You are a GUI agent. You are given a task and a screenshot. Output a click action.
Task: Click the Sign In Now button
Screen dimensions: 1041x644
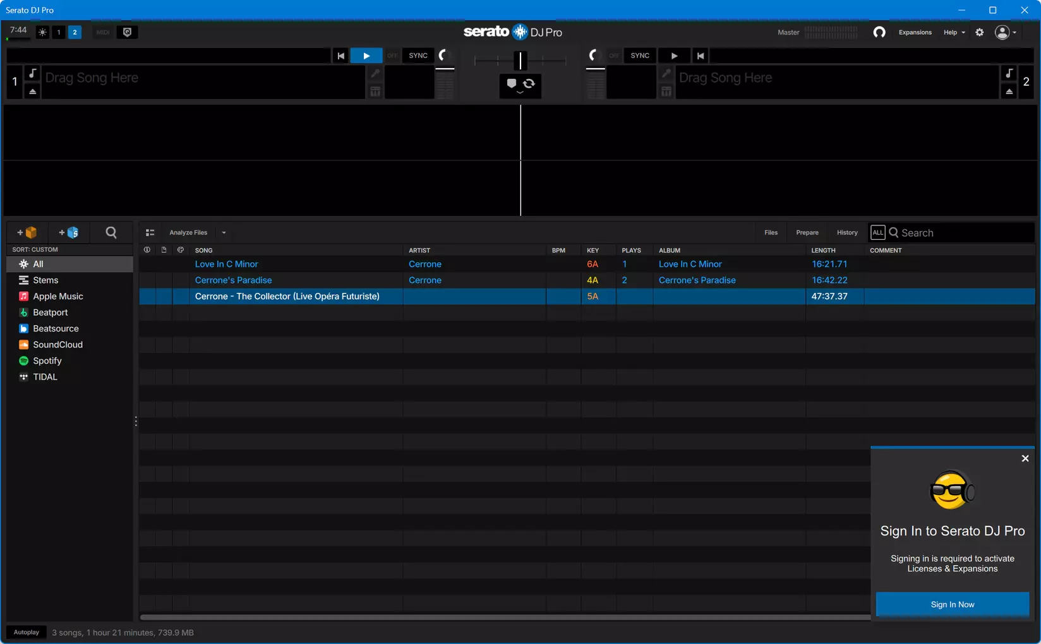point(952,604)
